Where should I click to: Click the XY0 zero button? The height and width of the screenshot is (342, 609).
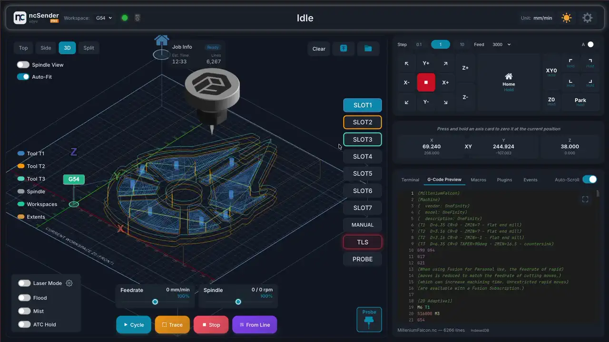(x=551, y=72)
